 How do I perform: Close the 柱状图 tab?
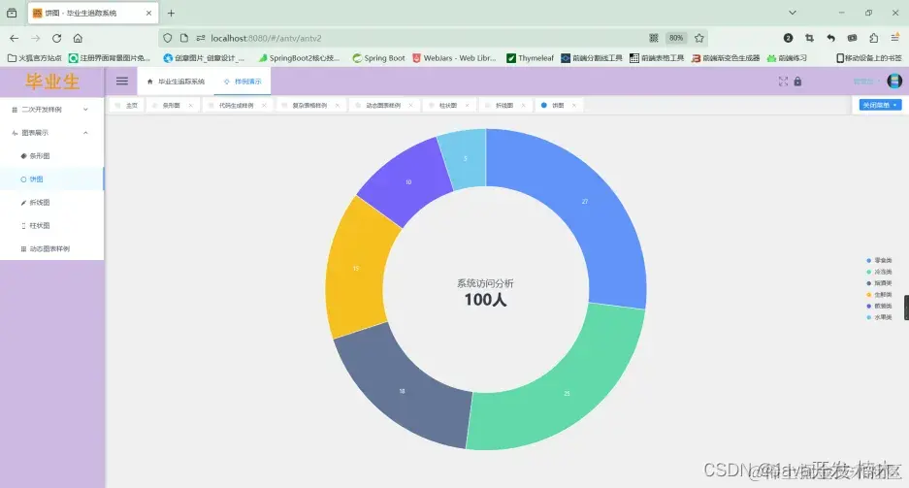(x=468, y=106)
